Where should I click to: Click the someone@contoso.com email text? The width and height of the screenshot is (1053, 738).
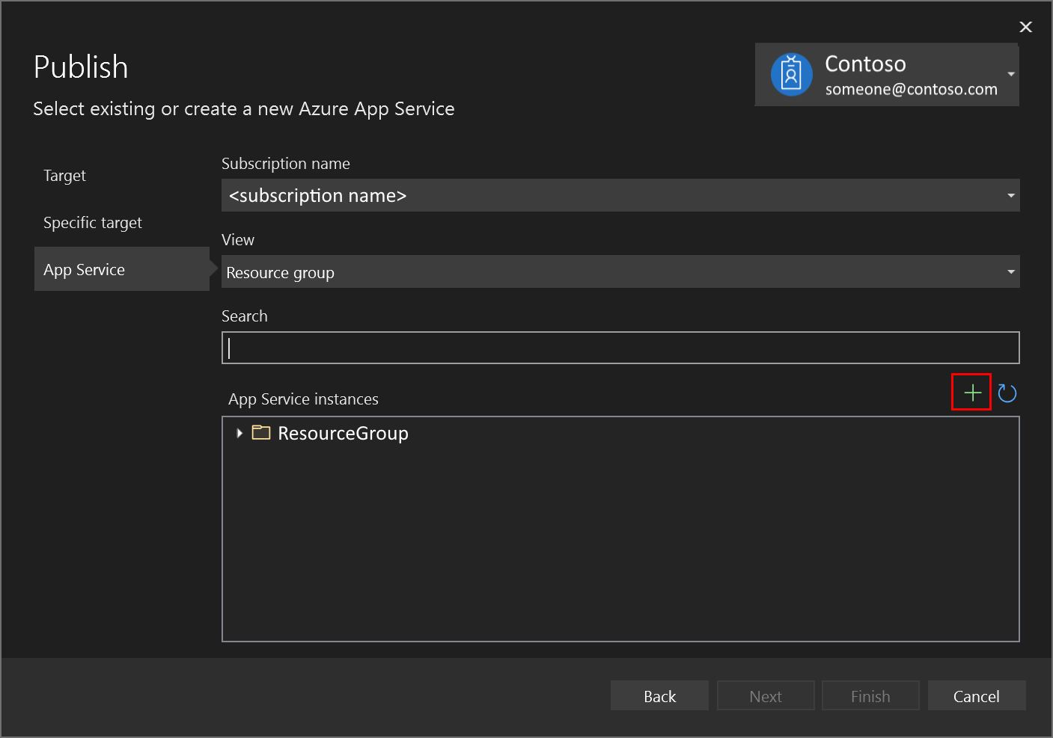coord(912,89)
